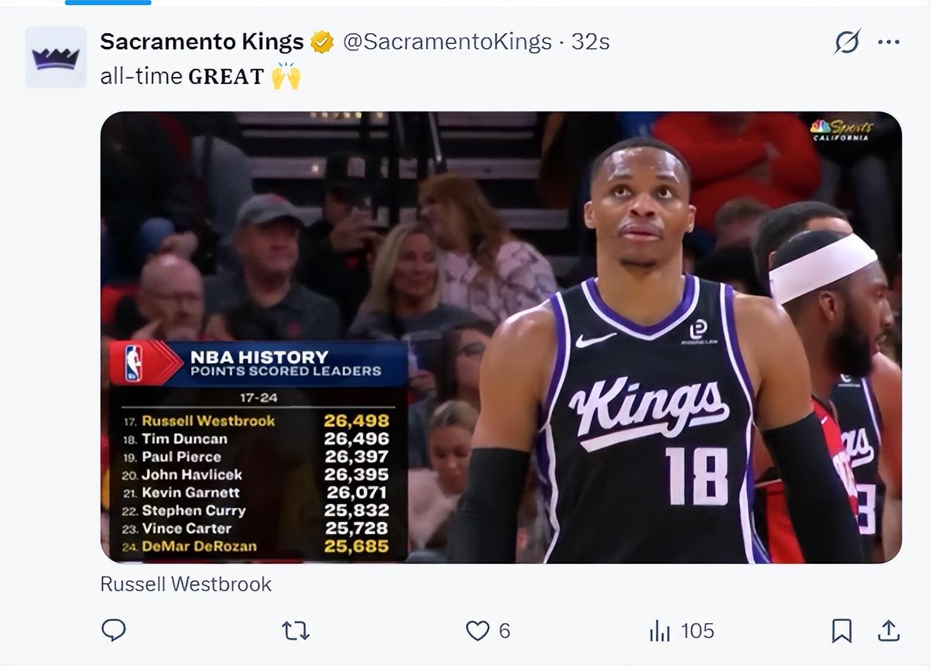Like the post with the heart icon
The height and width of the screenshot is (670, 931).
click(x=477, y=630)
